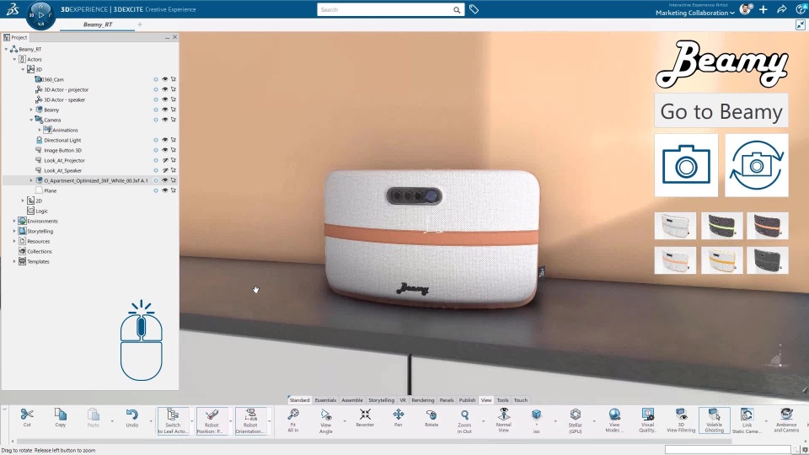Click the Undo icon
The height and width of the screenshot is (455, 809).
(x=131, y=418)
